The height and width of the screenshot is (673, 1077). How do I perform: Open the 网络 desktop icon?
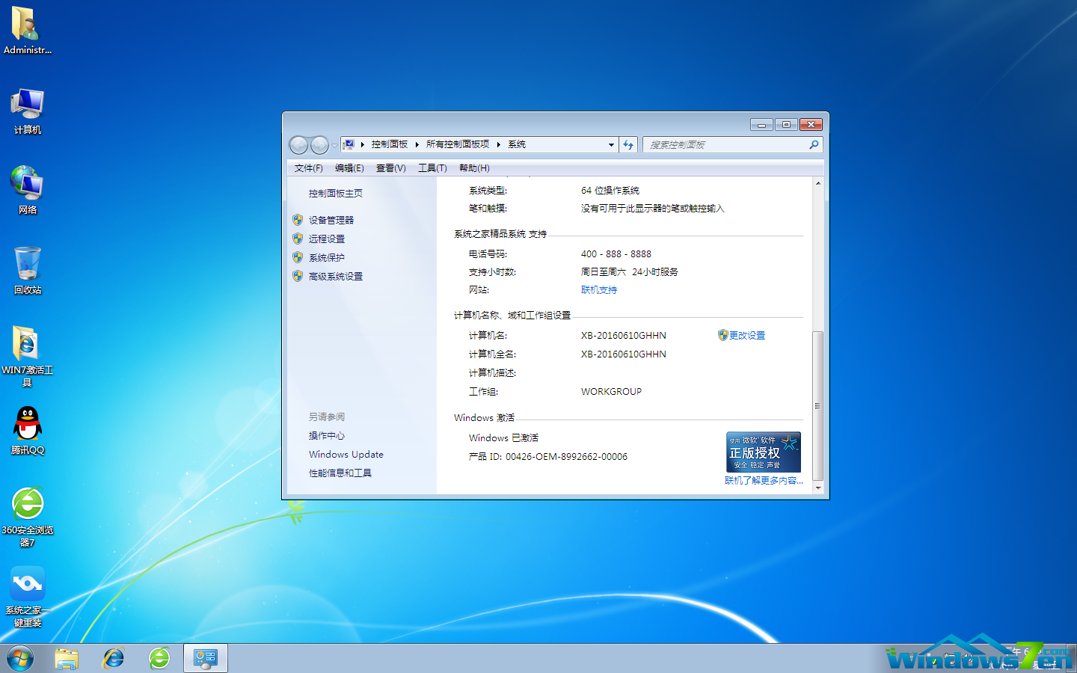(x=27, y=183)
